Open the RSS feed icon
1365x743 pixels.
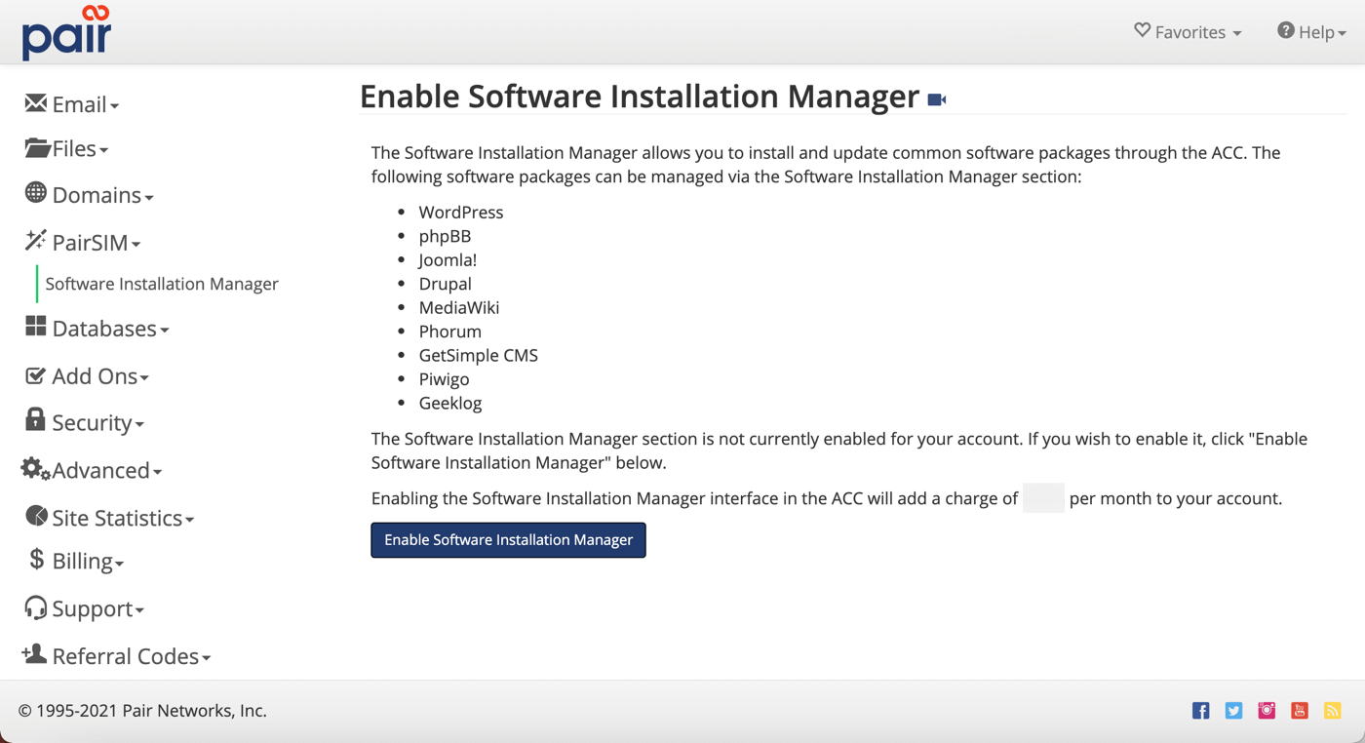[x=1333, y=711]
